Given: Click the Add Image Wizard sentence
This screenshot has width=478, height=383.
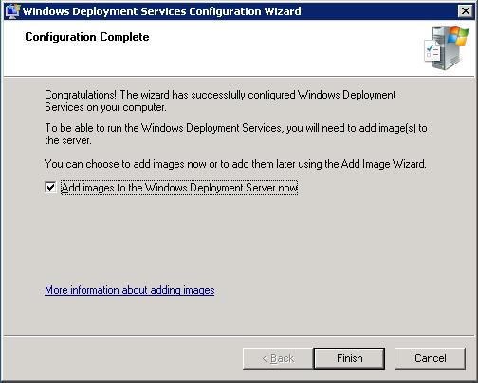Looking at the screenshot, I should click(235, 164).
